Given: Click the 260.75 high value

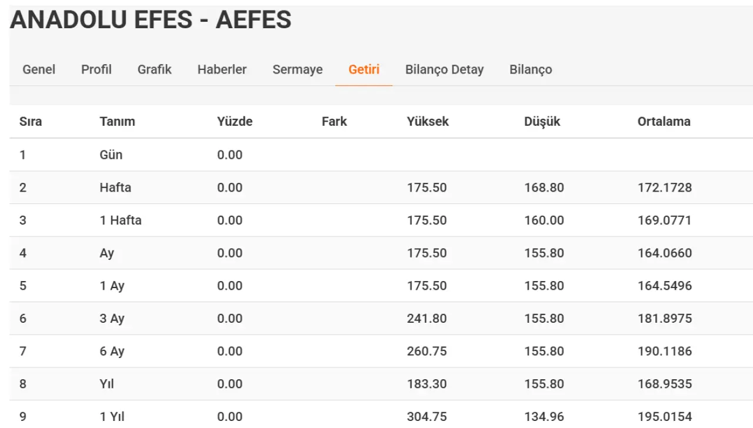Looking at the screenshot, I should 427,352.
